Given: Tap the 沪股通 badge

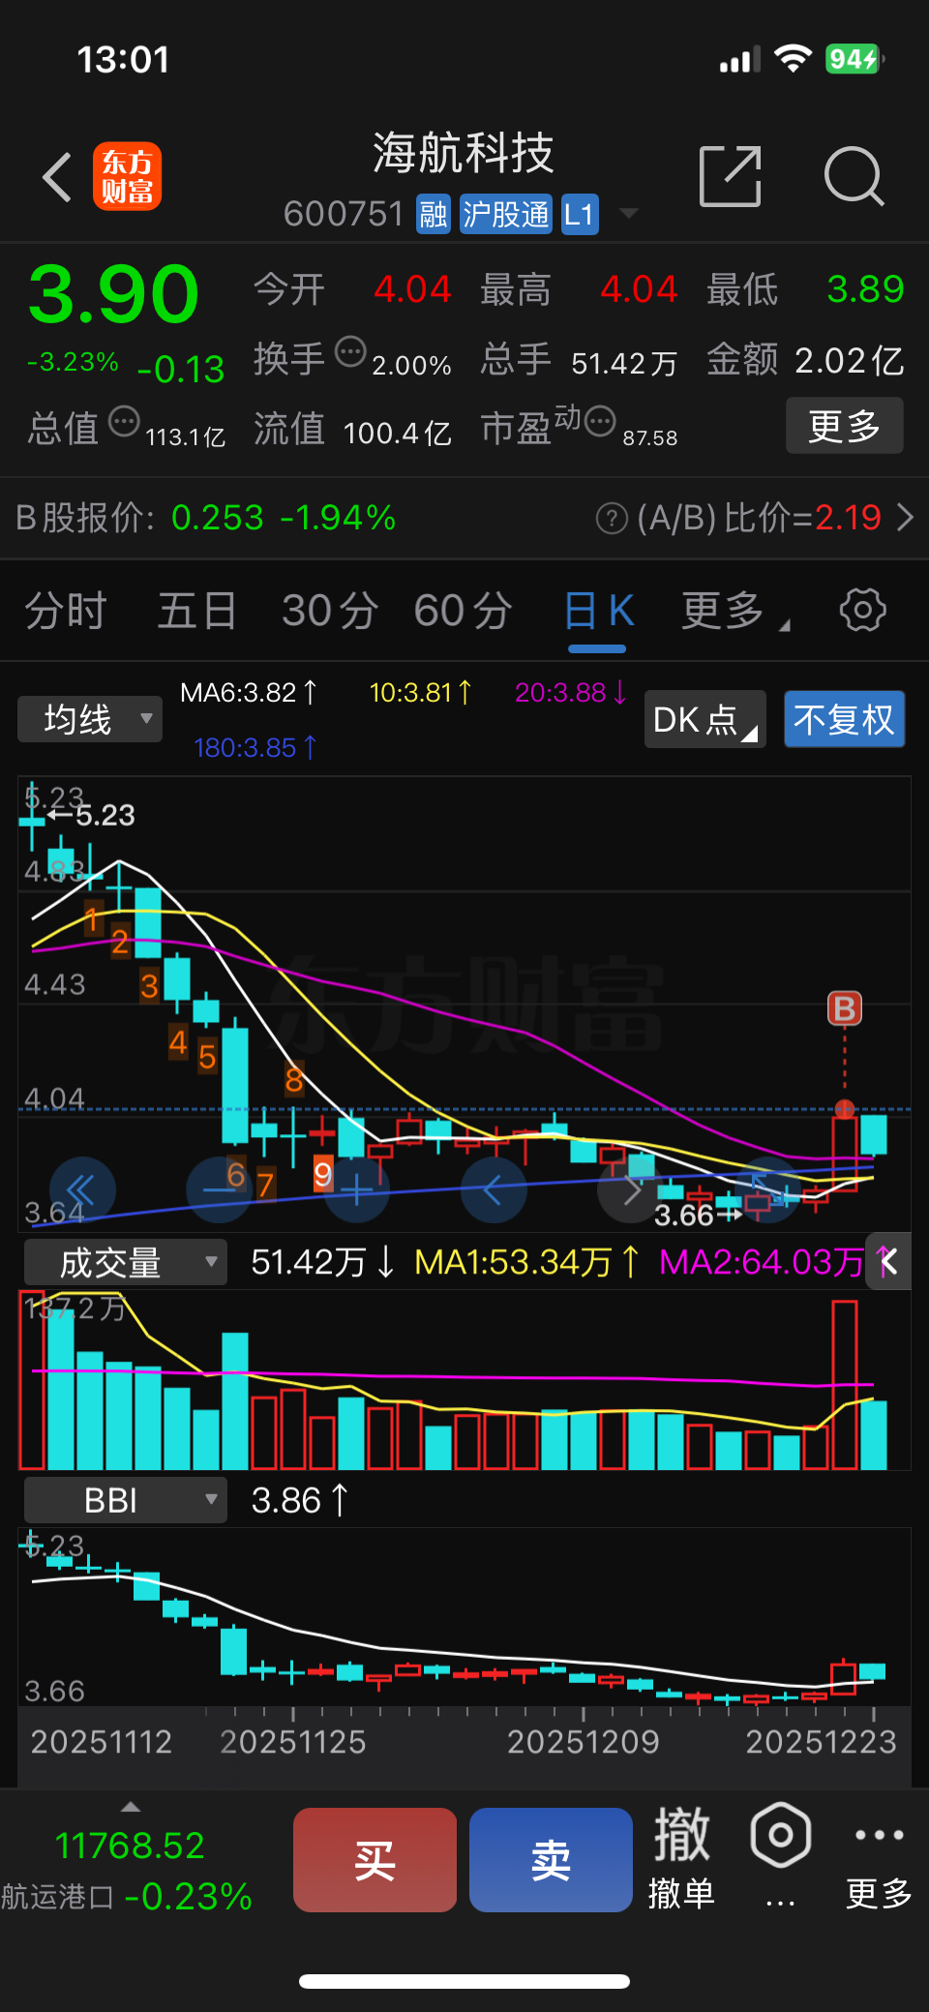Looking at the screenshot, I should (x=505, y=214).
